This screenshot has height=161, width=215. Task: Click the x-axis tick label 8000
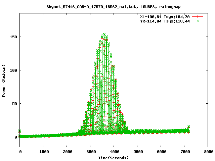click(209, 152)
